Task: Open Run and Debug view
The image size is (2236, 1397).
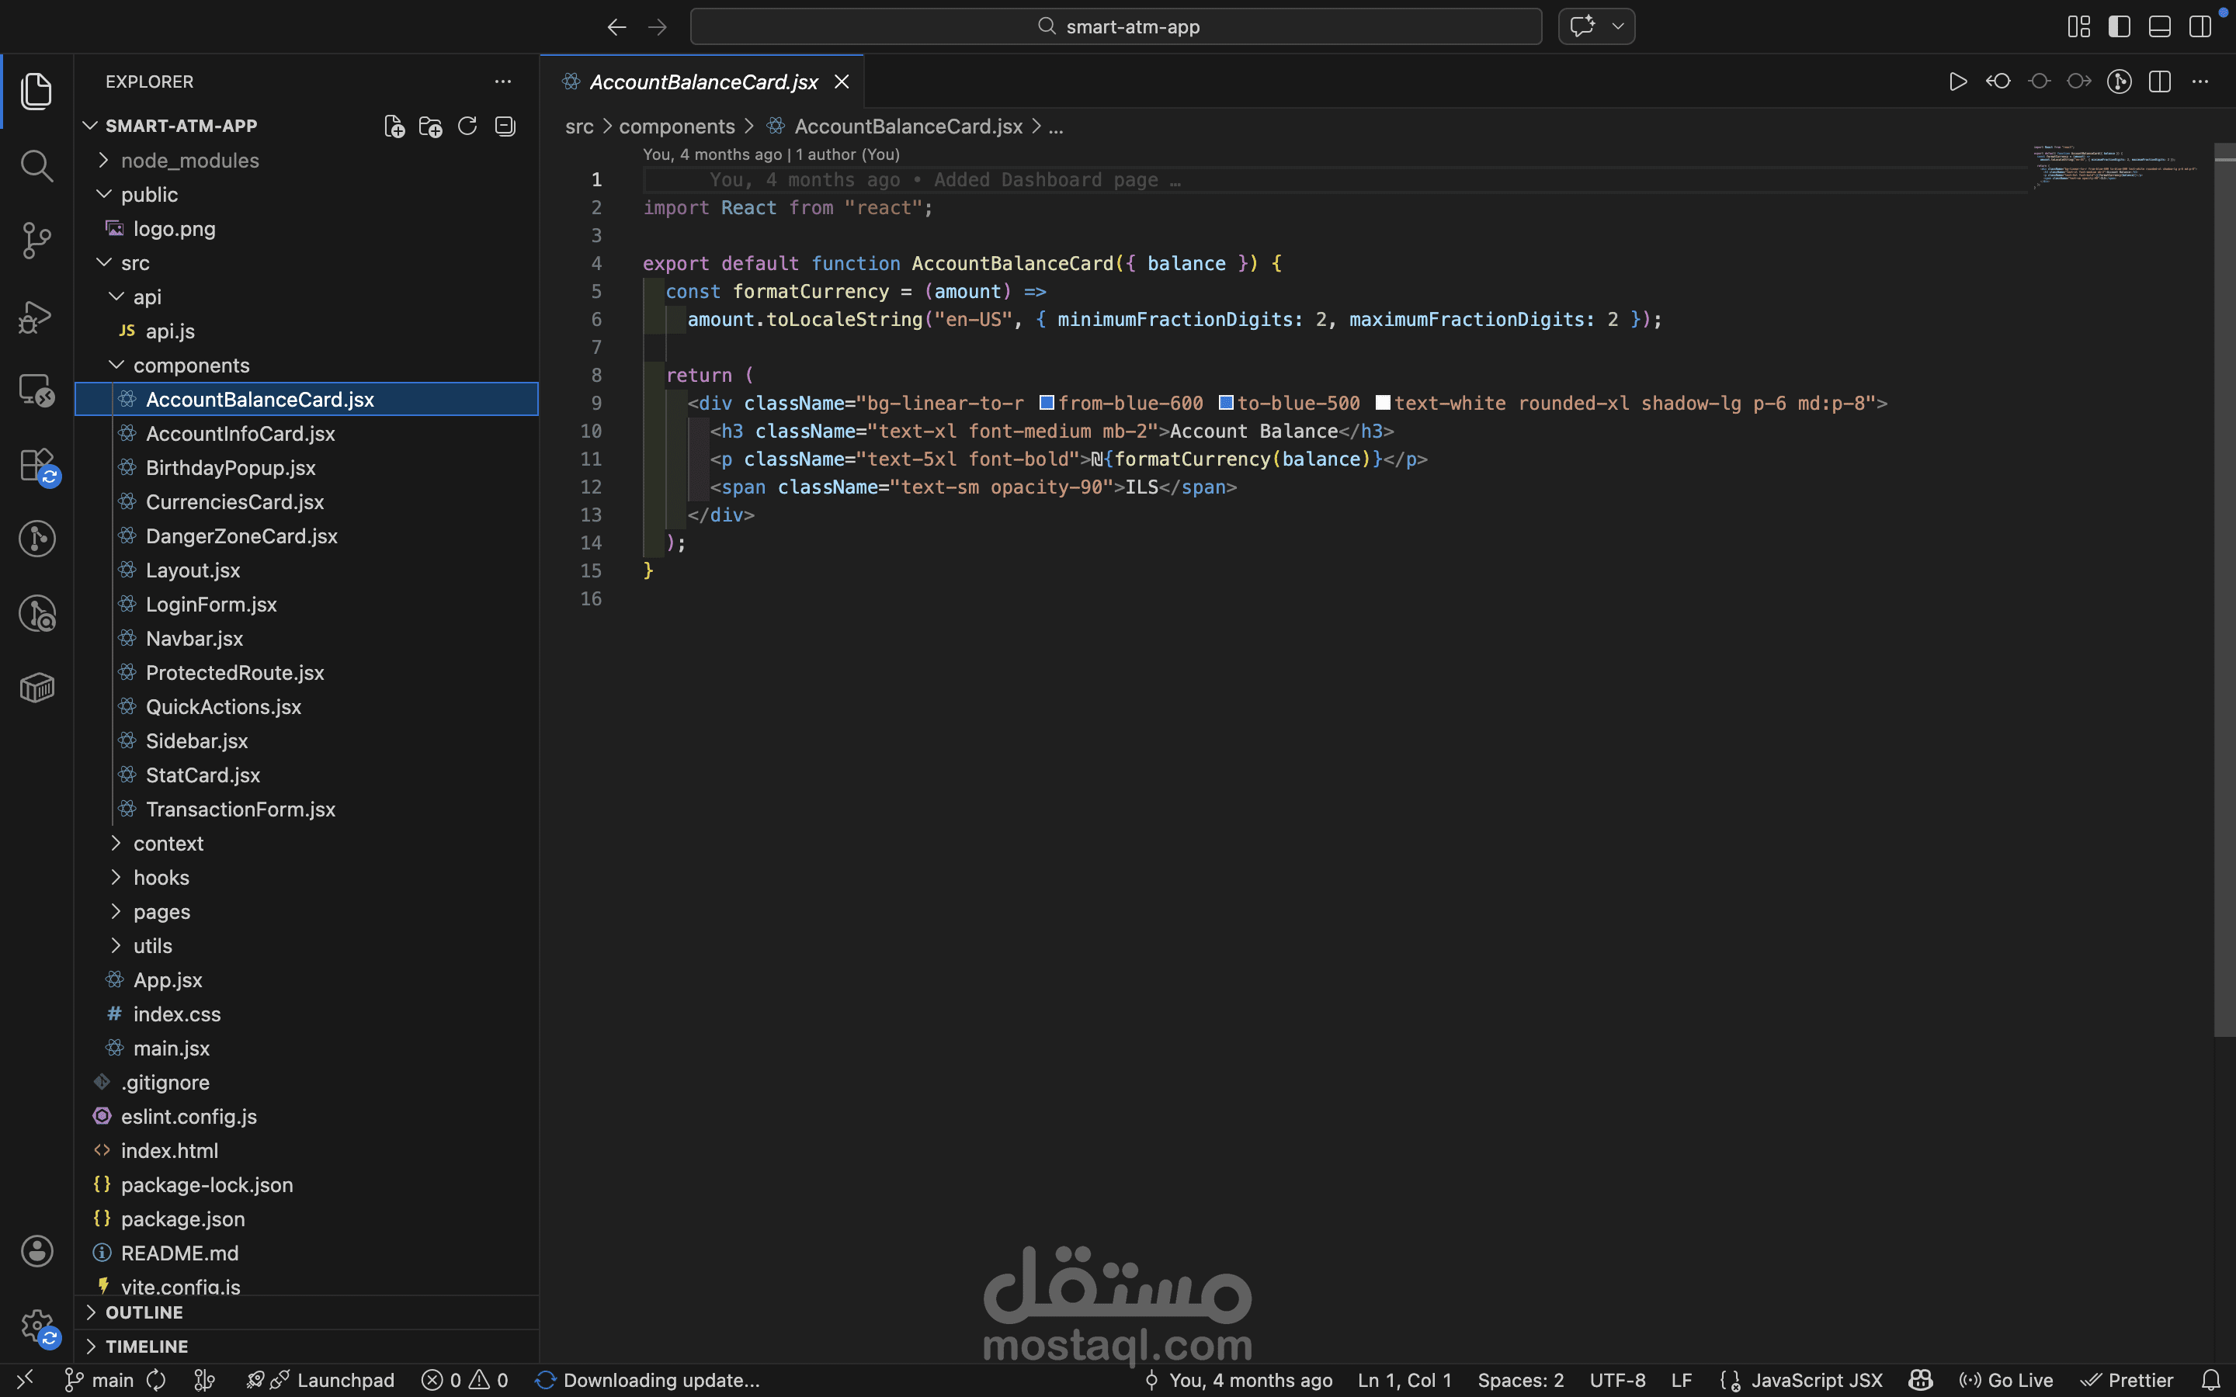Action: coord(36,316)
